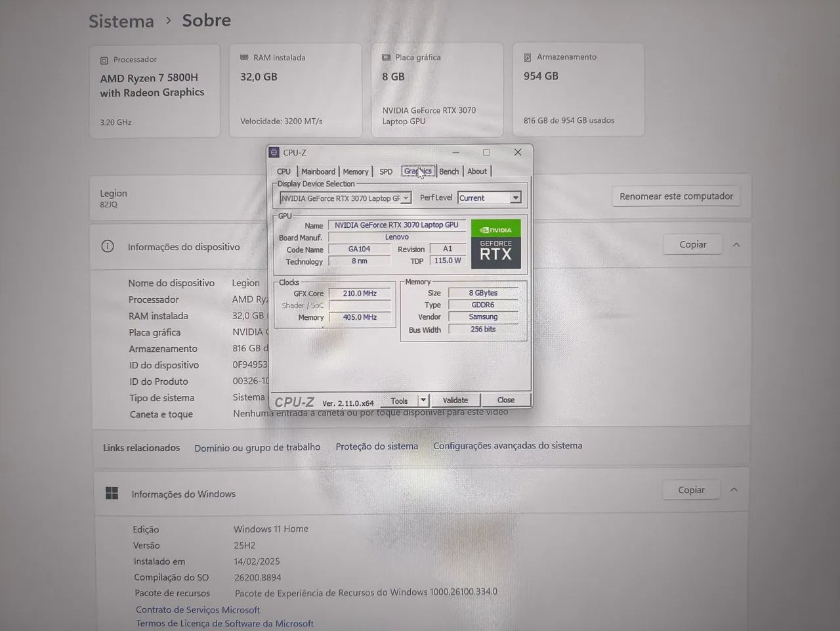Click the Legion 82JQ device name header
The width and height of the screenshot is (840, 631).
click(114, 198)
